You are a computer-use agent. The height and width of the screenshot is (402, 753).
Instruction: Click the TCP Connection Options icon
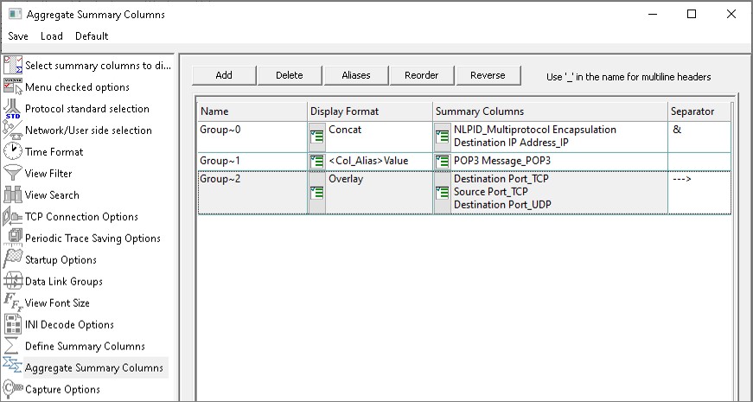(13, 217)
